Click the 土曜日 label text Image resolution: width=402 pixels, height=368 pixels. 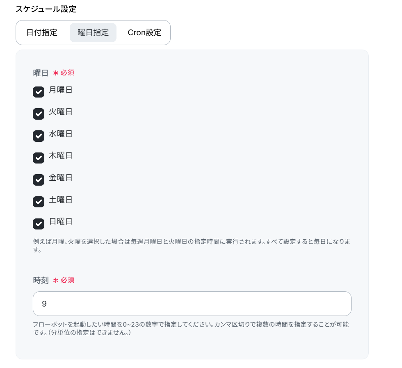point(61,200)
